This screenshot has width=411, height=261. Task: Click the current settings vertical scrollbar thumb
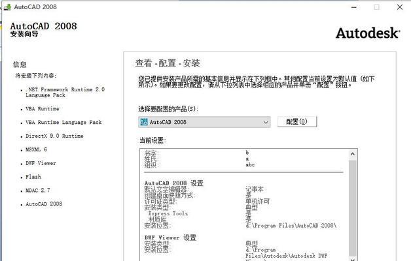(353, 207)
